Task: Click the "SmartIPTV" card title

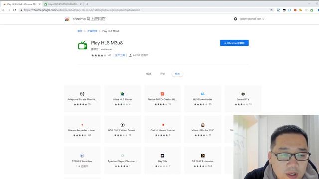Action: [x=243, y=99]
